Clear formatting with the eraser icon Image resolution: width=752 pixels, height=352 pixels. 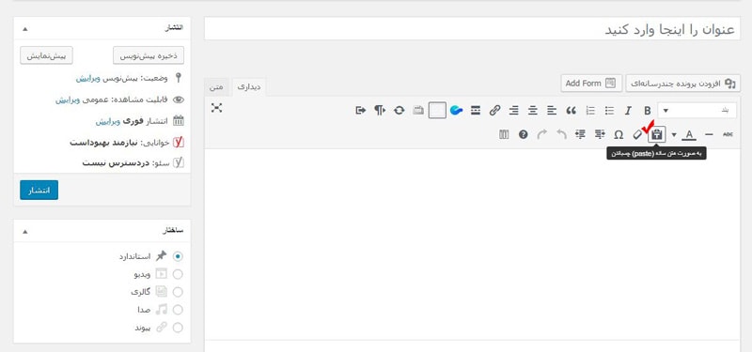637,135
